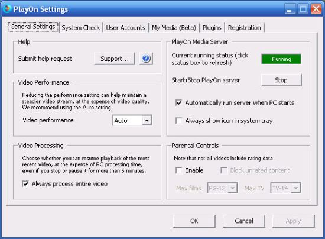Confirm settings with OK
This screenshot has width=325, height=239.
coord(194,221)
